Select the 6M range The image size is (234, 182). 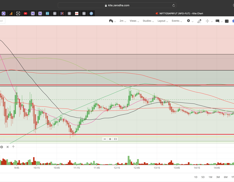pyautogui.click(x=225, y=177)
